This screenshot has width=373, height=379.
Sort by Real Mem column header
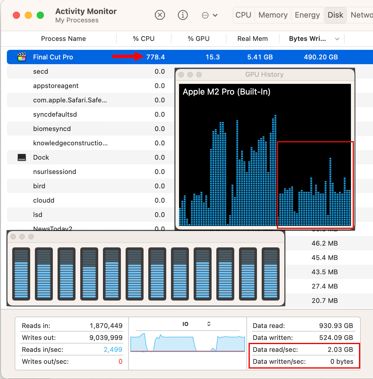(x=252, y=38)
